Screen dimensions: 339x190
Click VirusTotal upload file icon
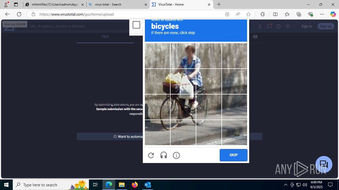(x=260, y=26)
